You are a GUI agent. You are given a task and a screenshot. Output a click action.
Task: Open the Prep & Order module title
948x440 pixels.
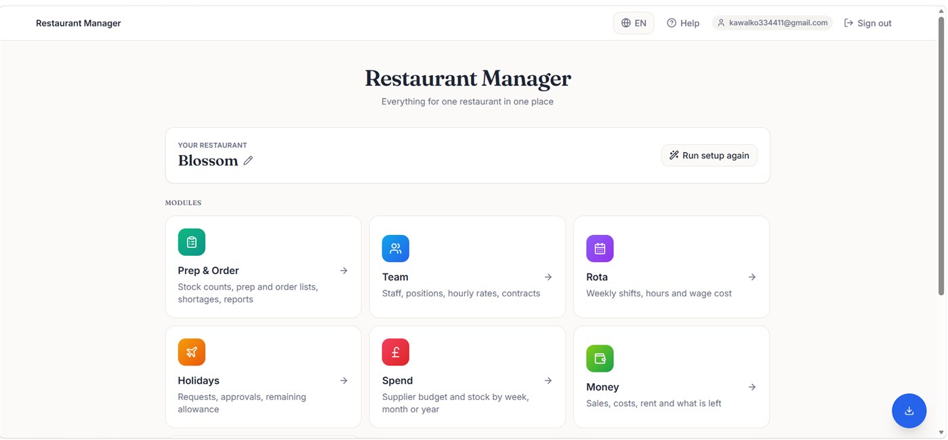click(208, 271)
